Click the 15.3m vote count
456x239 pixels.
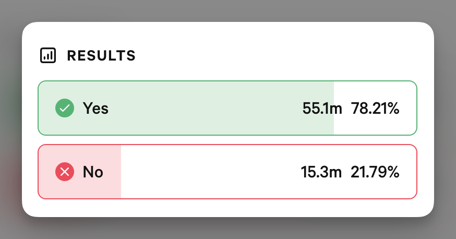click(321, 172)
